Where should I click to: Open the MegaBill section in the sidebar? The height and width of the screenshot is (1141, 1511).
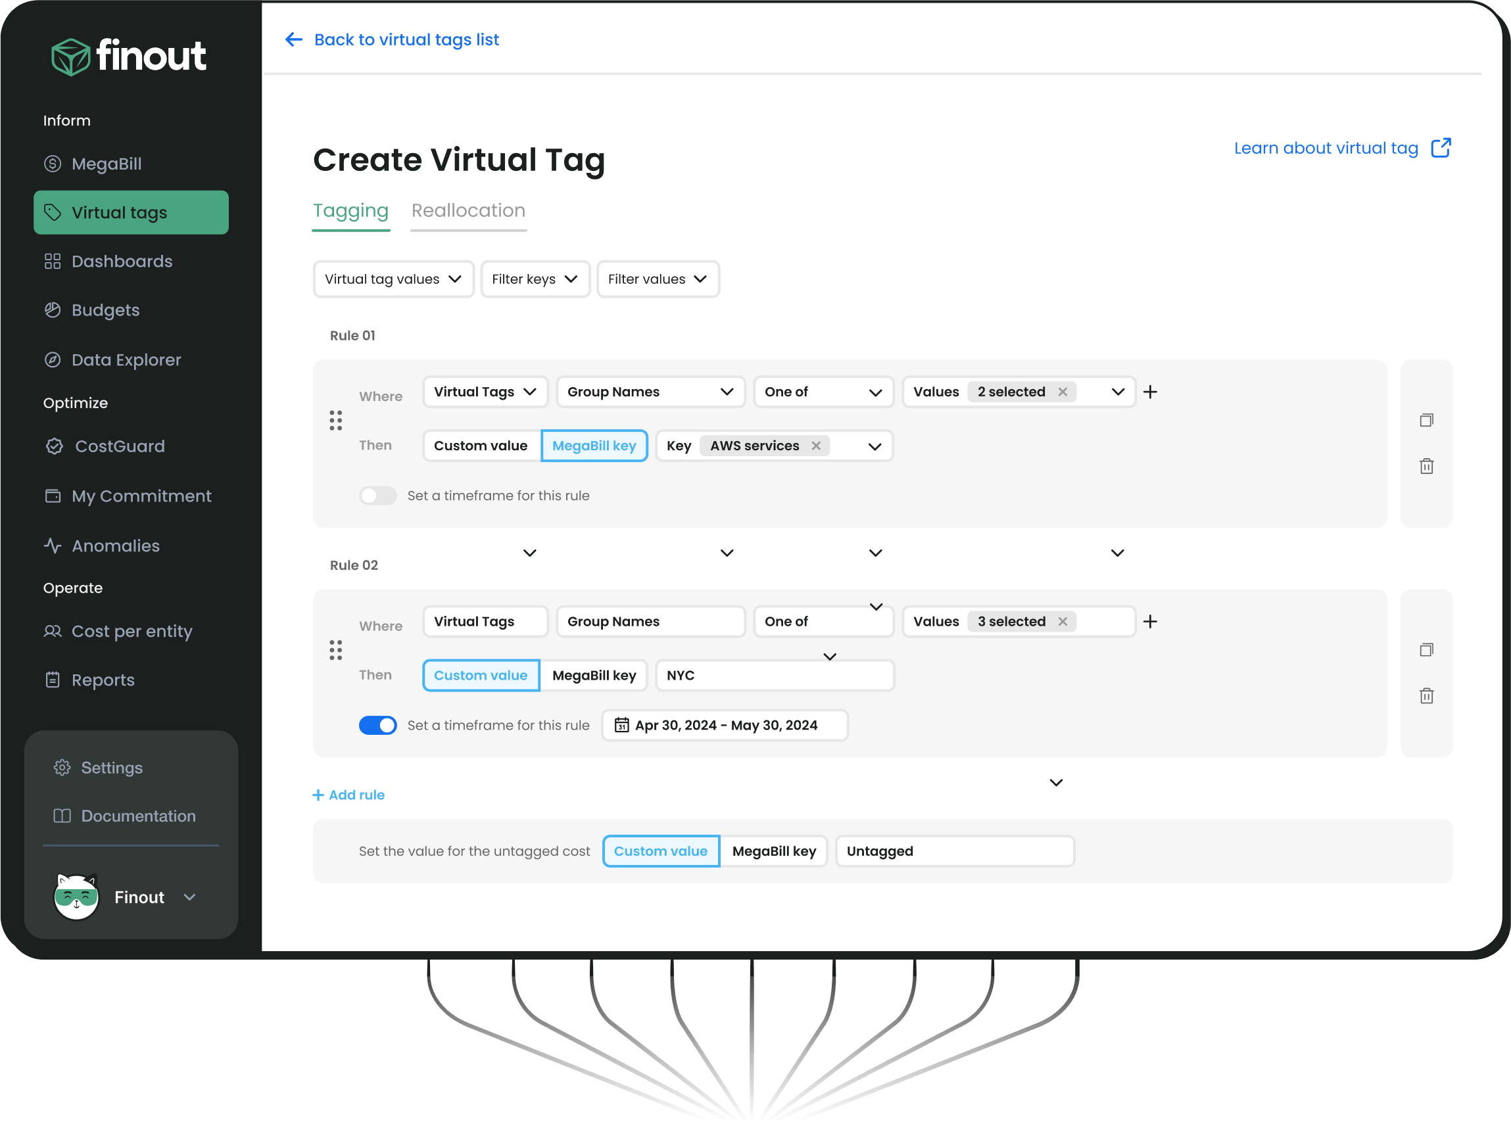pyautogui.click(x=107, y=163)
